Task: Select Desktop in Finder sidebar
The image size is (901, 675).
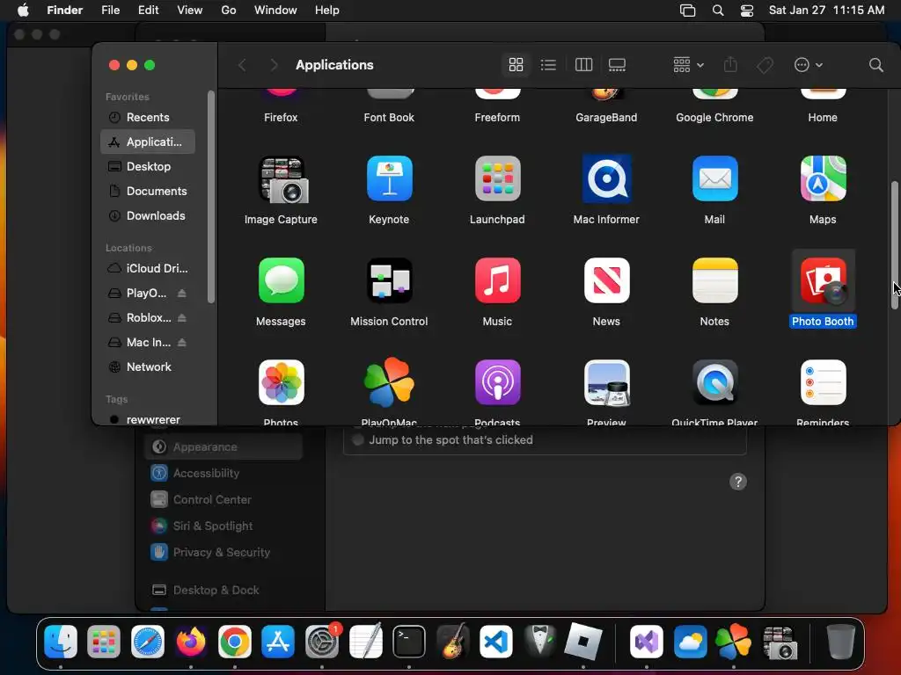Action: coord(148,166)
